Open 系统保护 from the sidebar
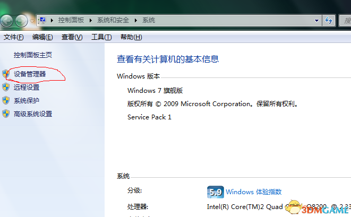This screenshot has height=217, width=351. tap(27, 101)
